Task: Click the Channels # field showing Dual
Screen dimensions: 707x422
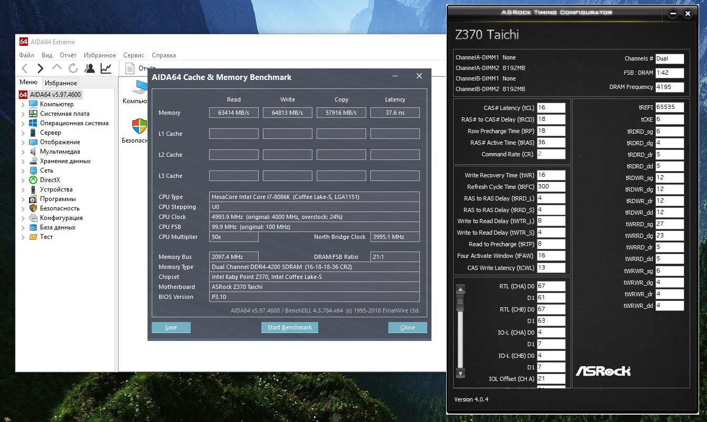Action: point(670,58)
